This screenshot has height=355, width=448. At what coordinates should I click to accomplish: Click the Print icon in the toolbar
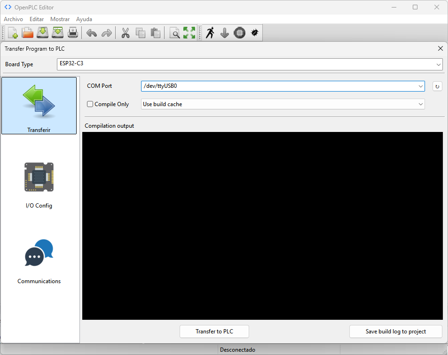pyautogui.click(x=73, y=33)
